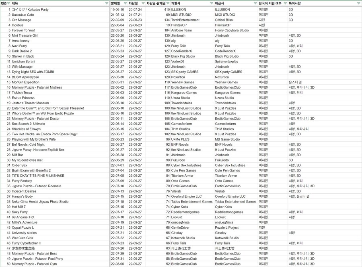Image resolution: width=362 pixels, height=267 pixels.
Task: Click the 'oneLegNinja' developer cell
Action: pos(192,222)
